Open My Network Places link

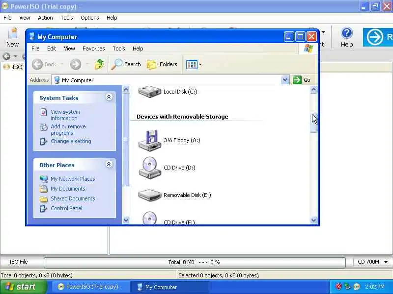click(73, 179)
